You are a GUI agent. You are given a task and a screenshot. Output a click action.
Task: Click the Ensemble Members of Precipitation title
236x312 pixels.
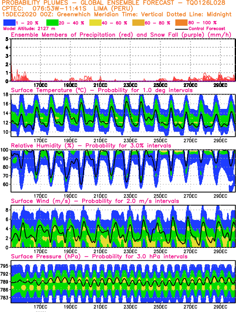[121, 35]
